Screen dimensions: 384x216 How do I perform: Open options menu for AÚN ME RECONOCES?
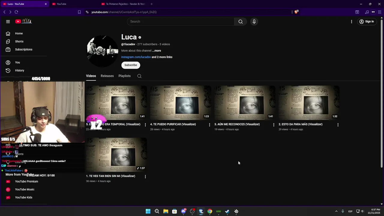(x=274, y=125)
